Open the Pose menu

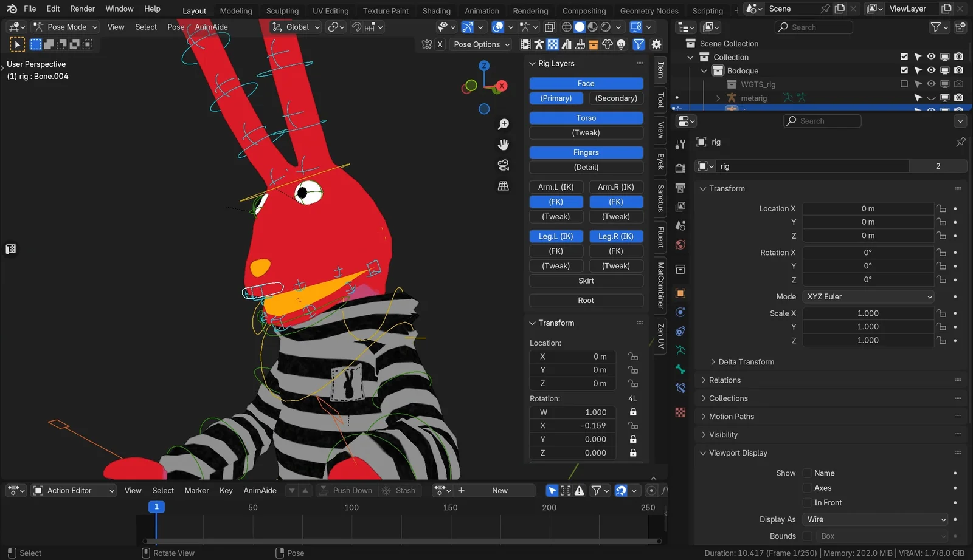tap(176, 27)
